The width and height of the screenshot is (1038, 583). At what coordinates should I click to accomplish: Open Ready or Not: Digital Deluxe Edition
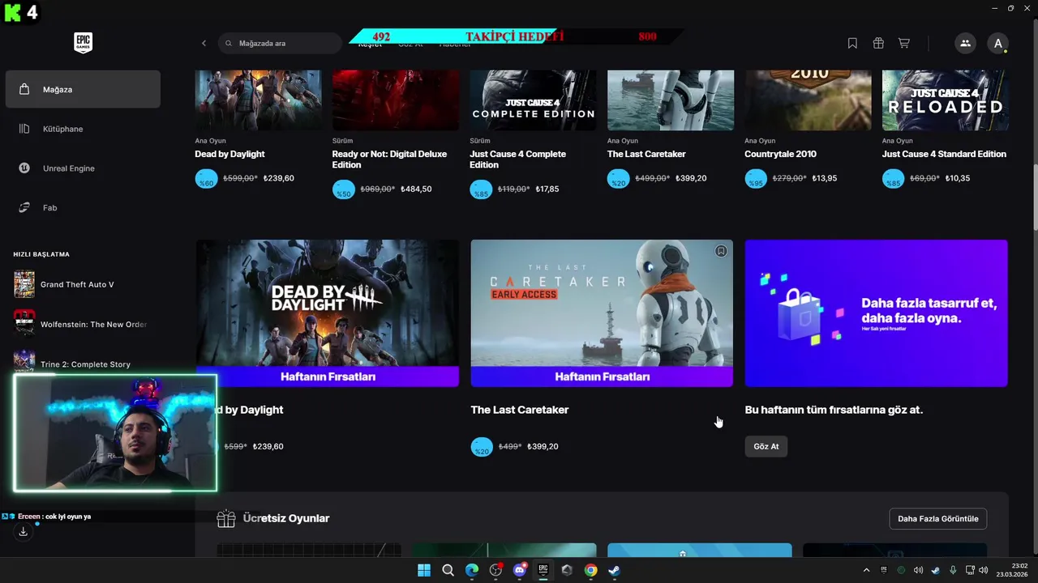point(389,159)
